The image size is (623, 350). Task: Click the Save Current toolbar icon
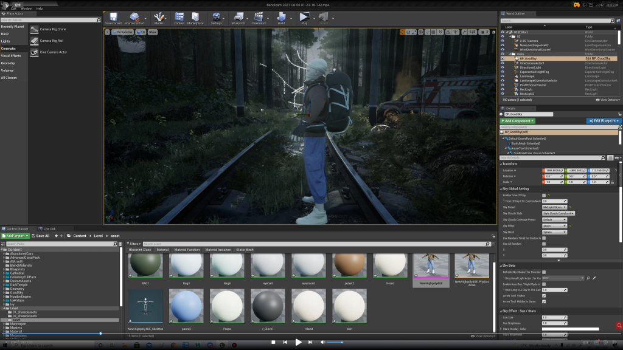coord(113,18)
